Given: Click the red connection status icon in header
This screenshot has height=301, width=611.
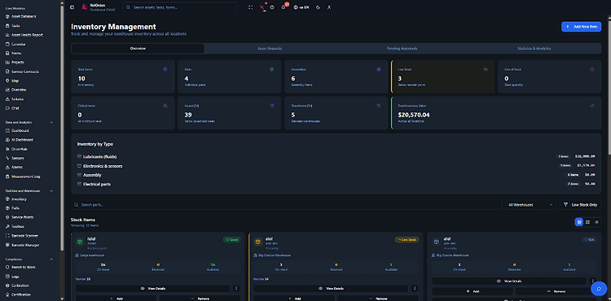Looking at the screenshot, I should point(262,7).
